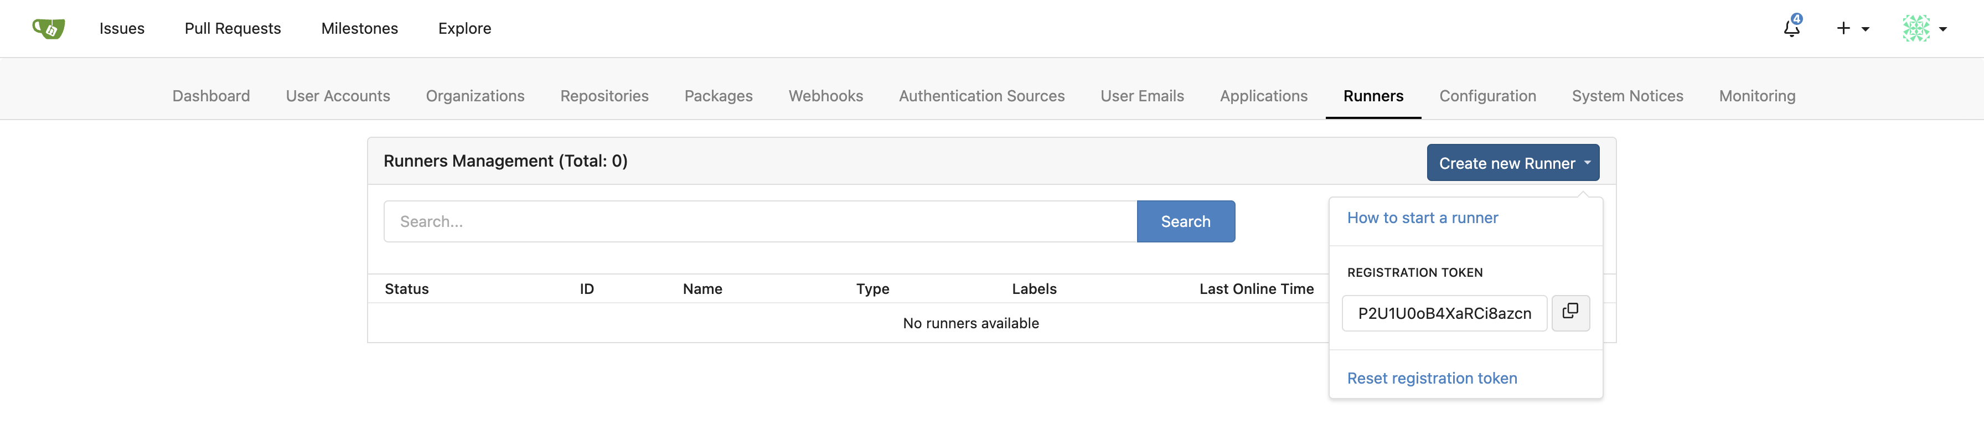The image size is (1984, 424).
Task: Copy registration token with copy icon
Action: (x=1569, y=312)
